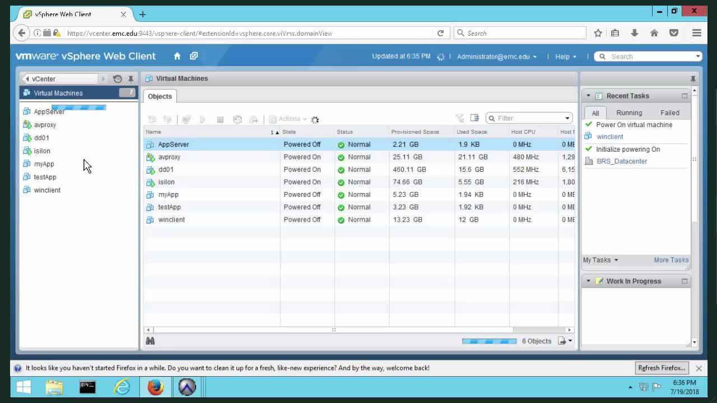
Task: Select Virtual Machines navigator header
Action: [x=78, y=93]
